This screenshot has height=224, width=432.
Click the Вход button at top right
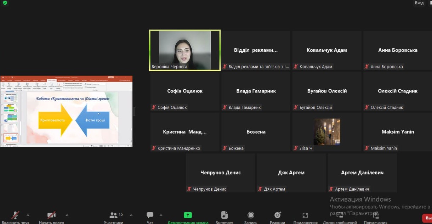[419, 3]
